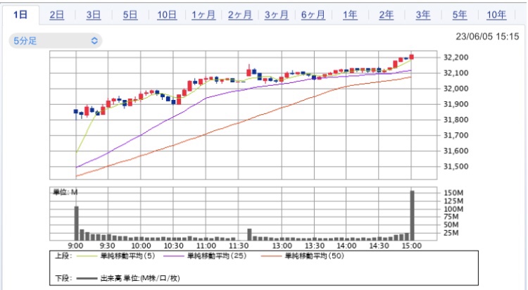View the 1年 chart period
The height and width of the screenshot is (290, 528).
click(350, 15)
